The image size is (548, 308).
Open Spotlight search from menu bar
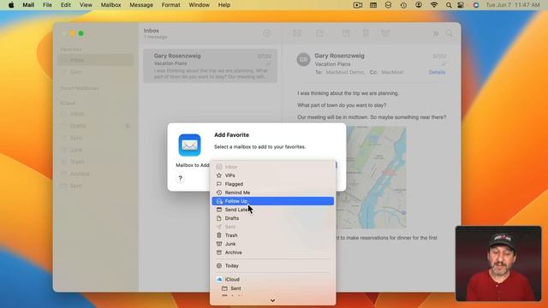tap(449, 5)
